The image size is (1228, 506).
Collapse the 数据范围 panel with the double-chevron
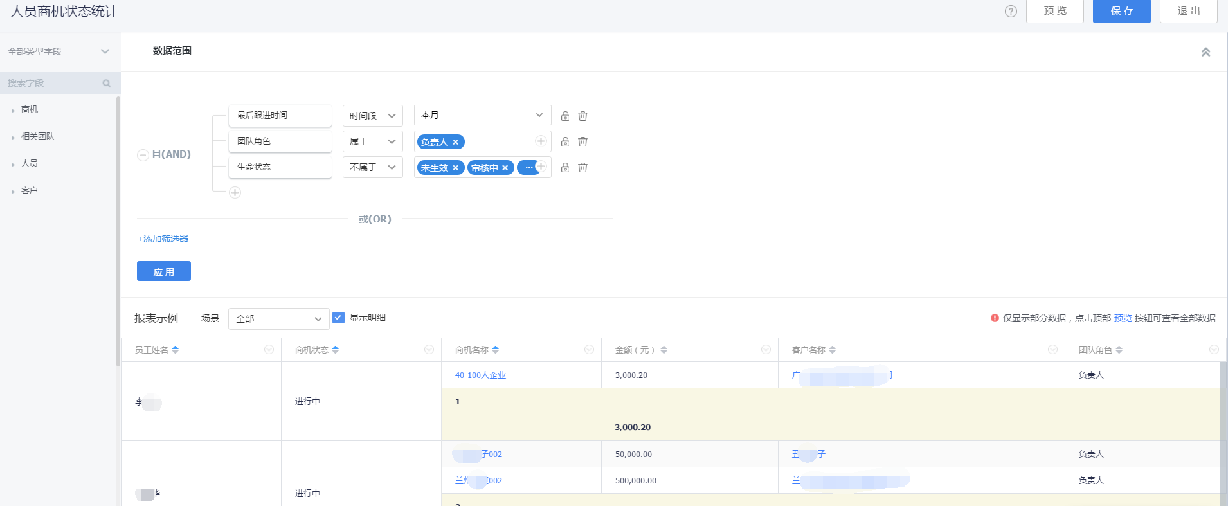pyautogui.click(x=1205, y=52)
